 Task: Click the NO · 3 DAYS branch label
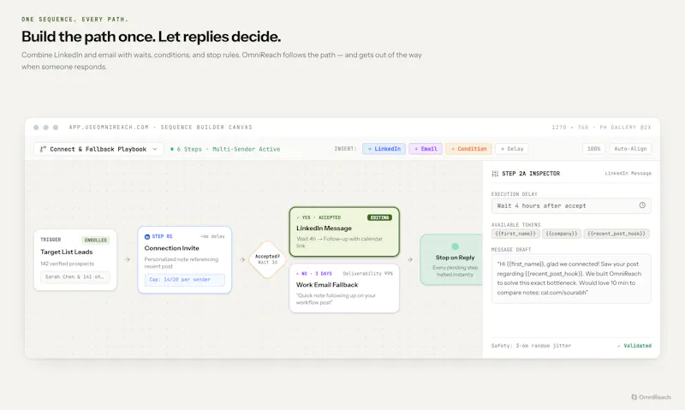314,274
